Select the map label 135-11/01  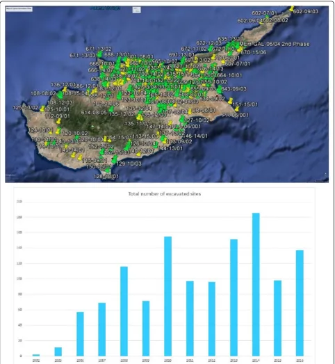tap(137, 124)
